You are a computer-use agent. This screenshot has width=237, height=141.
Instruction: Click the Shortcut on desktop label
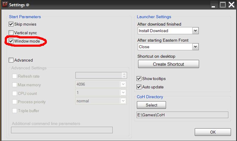tap(156, 57)
